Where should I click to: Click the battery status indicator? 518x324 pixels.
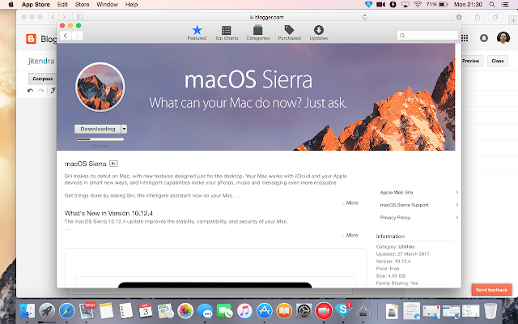click(437, 4)
